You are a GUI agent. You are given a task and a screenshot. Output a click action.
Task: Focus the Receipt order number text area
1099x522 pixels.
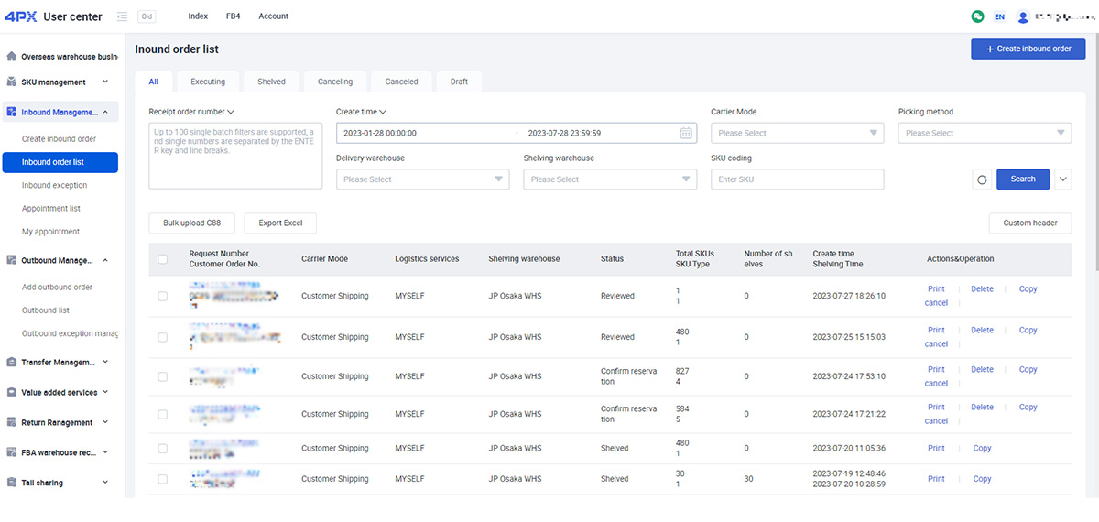point(235,156)
